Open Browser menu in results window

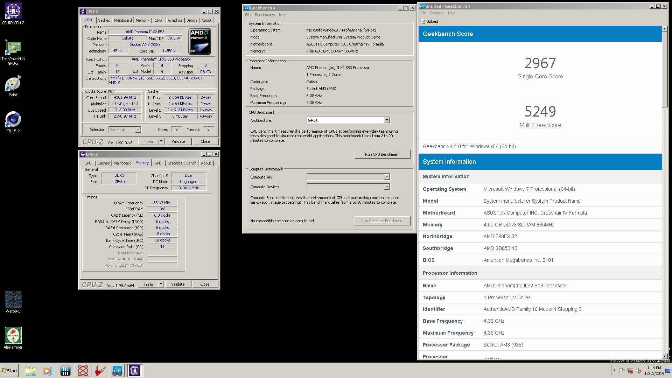pyautogui.click(x=437, y=13)
